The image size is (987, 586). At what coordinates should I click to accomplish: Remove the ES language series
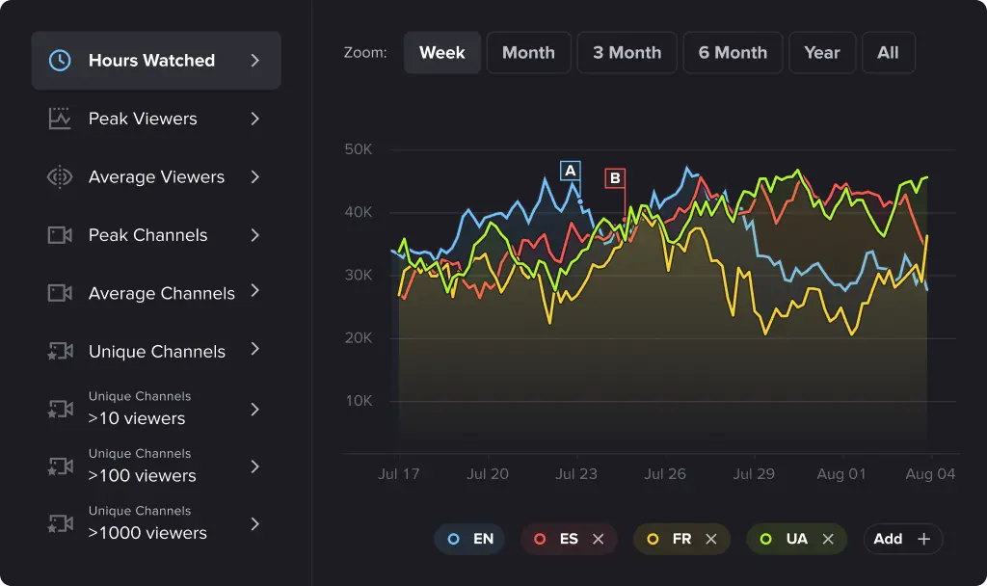pos(598,539)
